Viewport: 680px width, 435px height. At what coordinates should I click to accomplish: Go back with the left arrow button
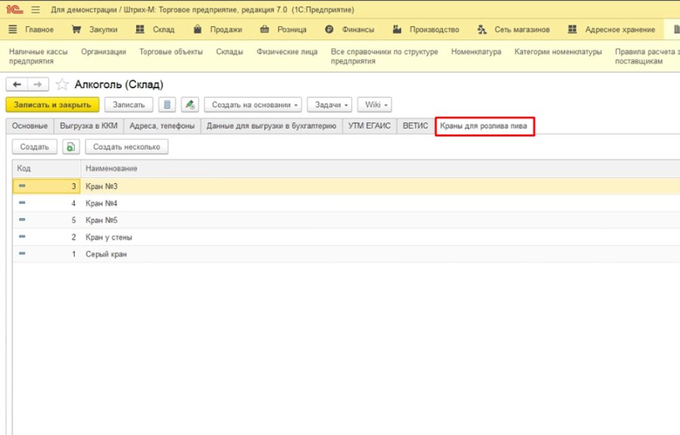(17, 84)
